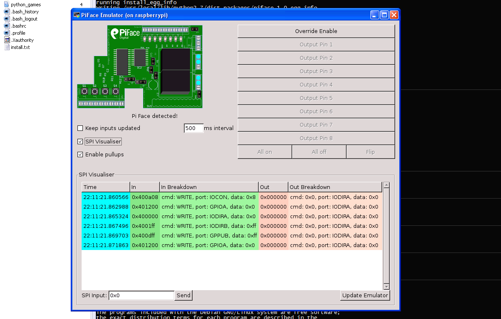Click the In column header
501x319 pixels.
[145, 187]
